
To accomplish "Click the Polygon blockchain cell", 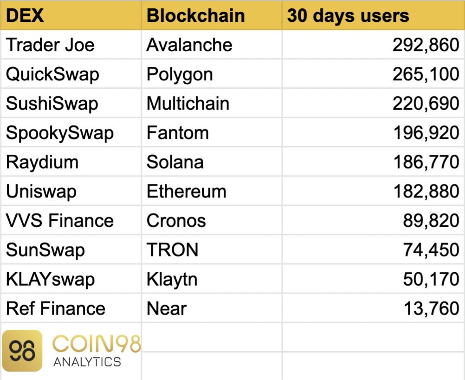I will (212, 74).
